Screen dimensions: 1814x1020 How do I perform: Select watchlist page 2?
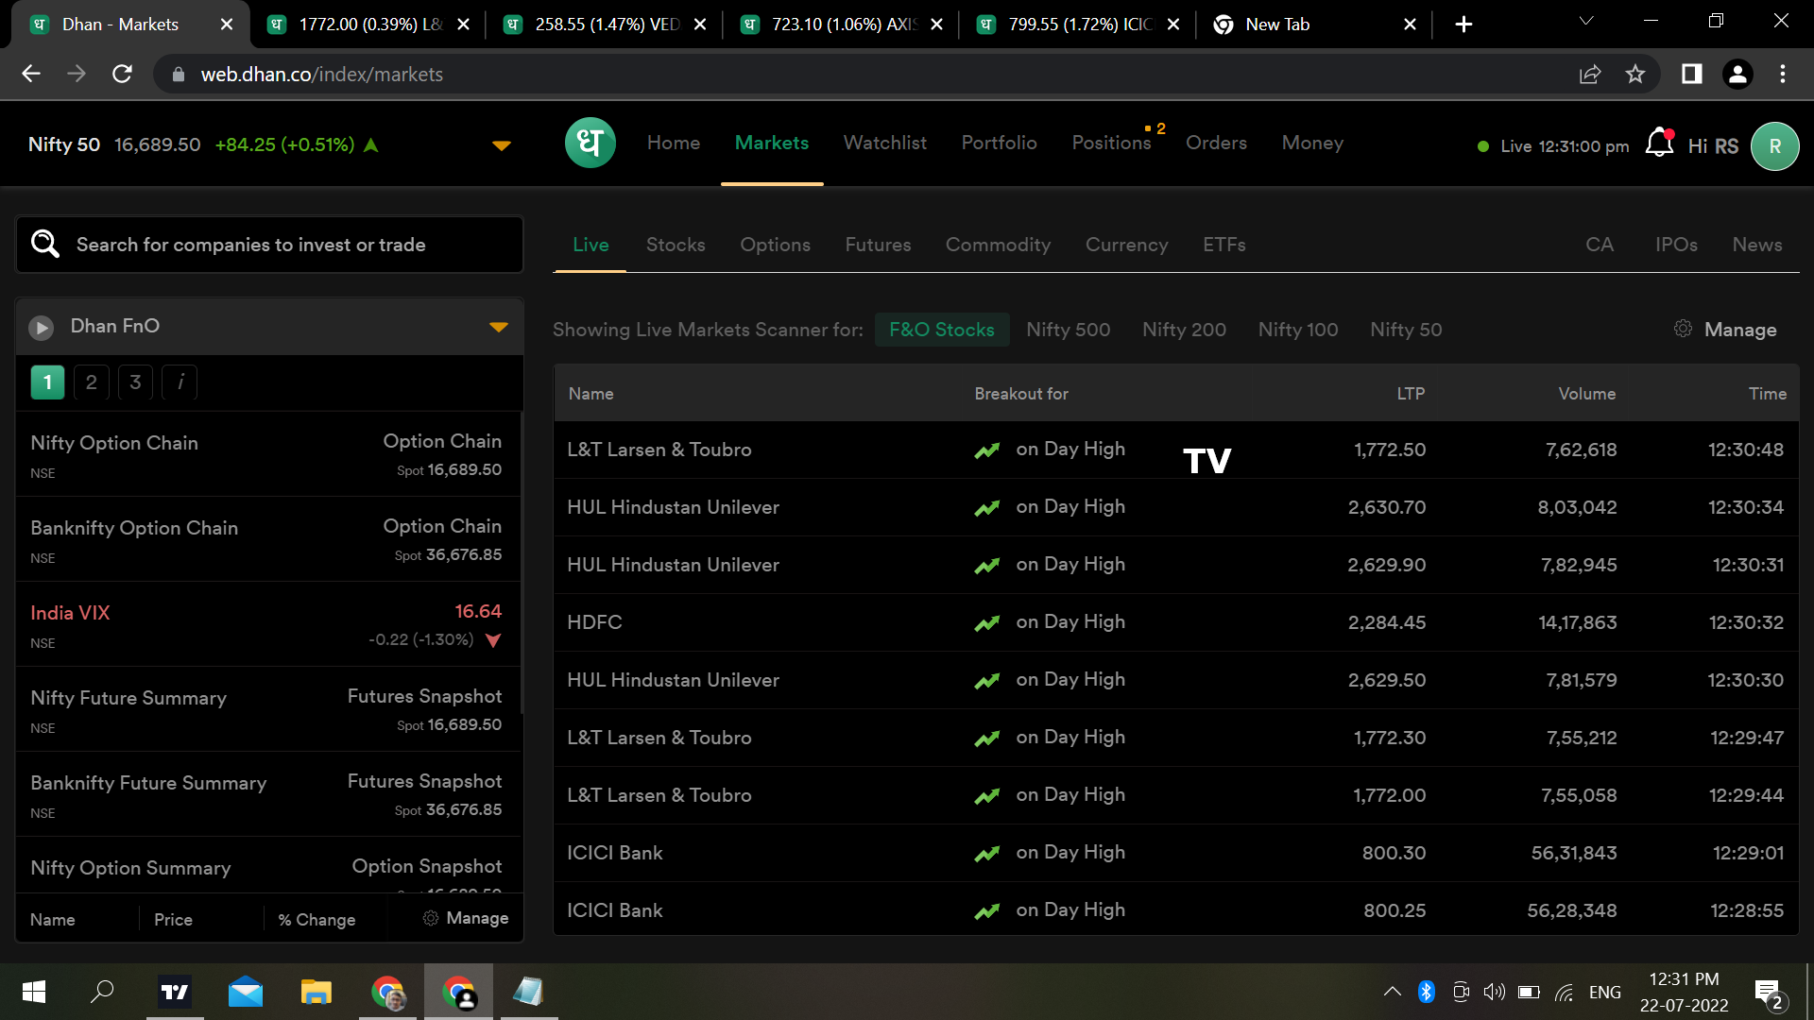click(92, 382)
